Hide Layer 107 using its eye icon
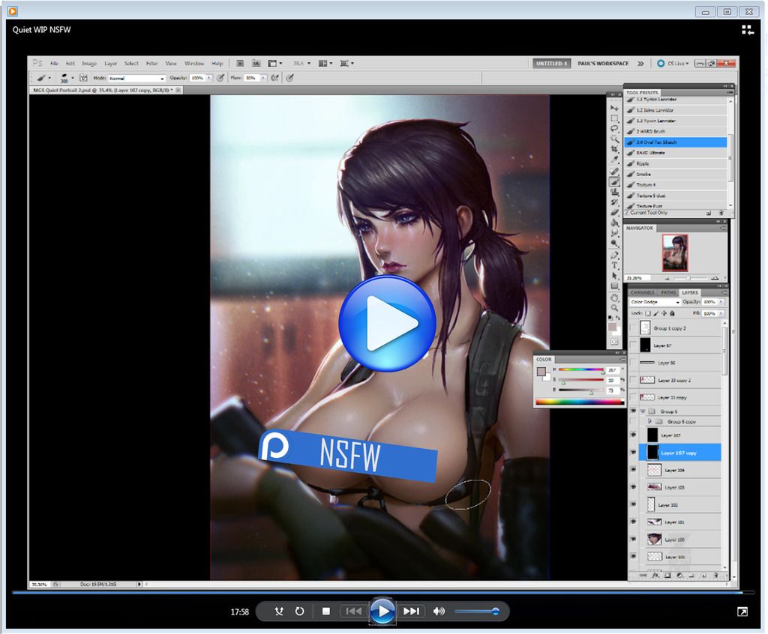 coord(634,435)
